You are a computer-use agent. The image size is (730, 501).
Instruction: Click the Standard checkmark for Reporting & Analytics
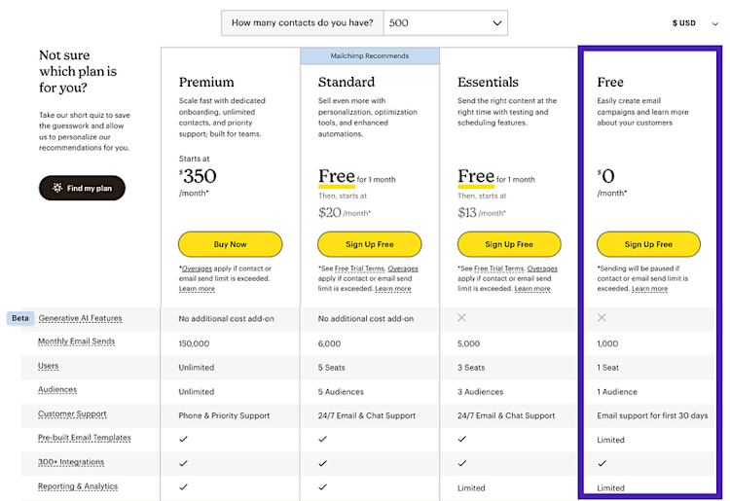[322, 487]
